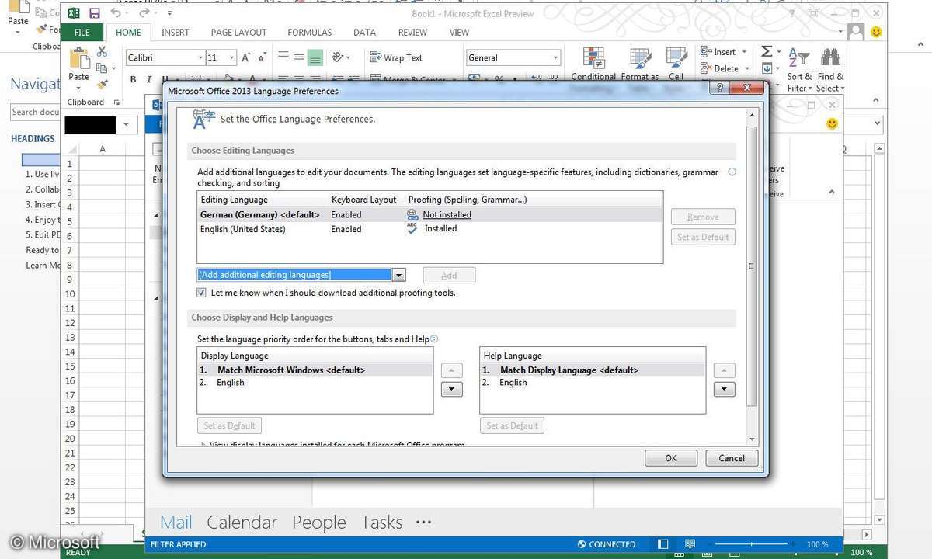
Task: Click OK in the Language Preferences dialog
Action: (x=671, y=458)
